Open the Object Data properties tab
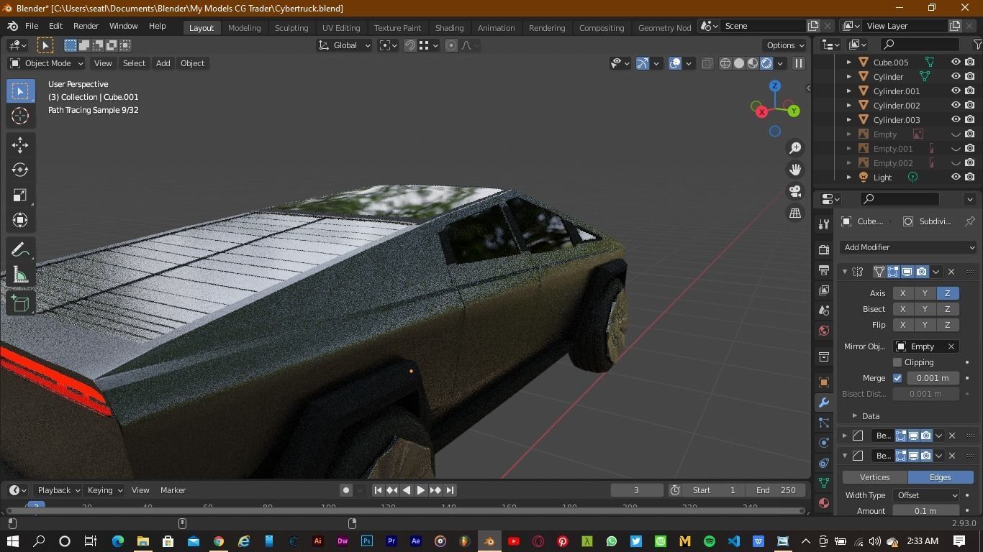Screen dimensions: 983x552 pyautogui.click(x=824, y=483)
